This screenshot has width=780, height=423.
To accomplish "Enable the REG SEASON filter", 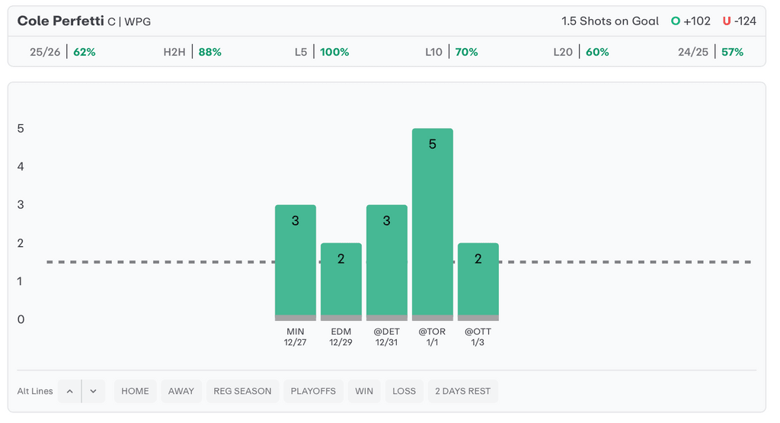I will 242,391.
